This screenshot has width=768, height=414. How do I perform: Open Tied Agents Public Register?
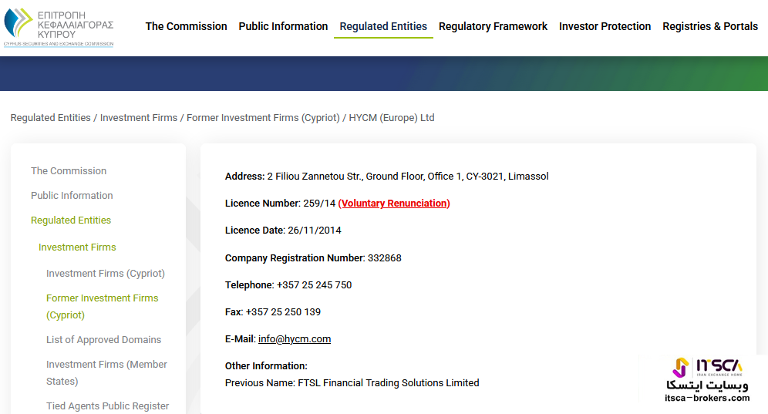[107, 406]
